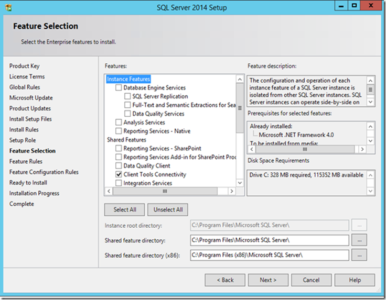Viewport: 386px width, 300px height.
Task: Select the Shared Features tree node
Action: [126, 140]
